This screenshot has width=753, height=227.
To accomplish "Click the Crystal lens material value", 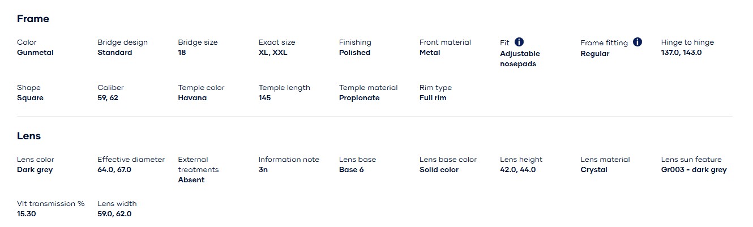I will [x=594, y=170].
